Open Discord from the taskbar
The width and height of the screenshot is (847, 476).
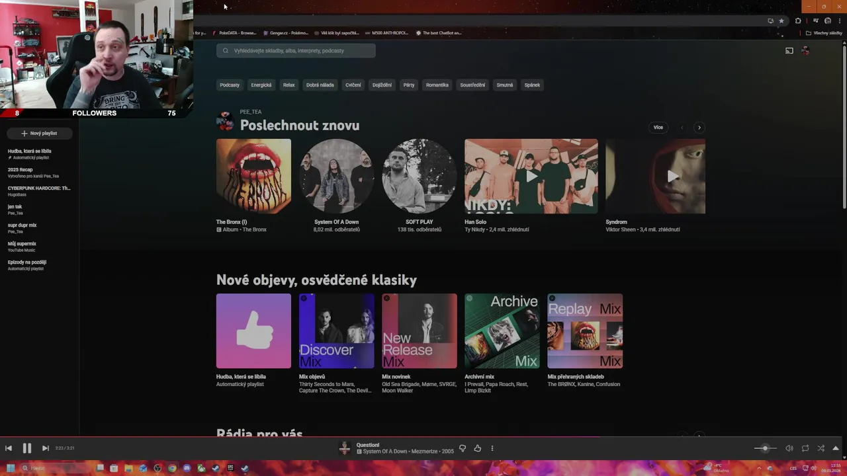187,468
